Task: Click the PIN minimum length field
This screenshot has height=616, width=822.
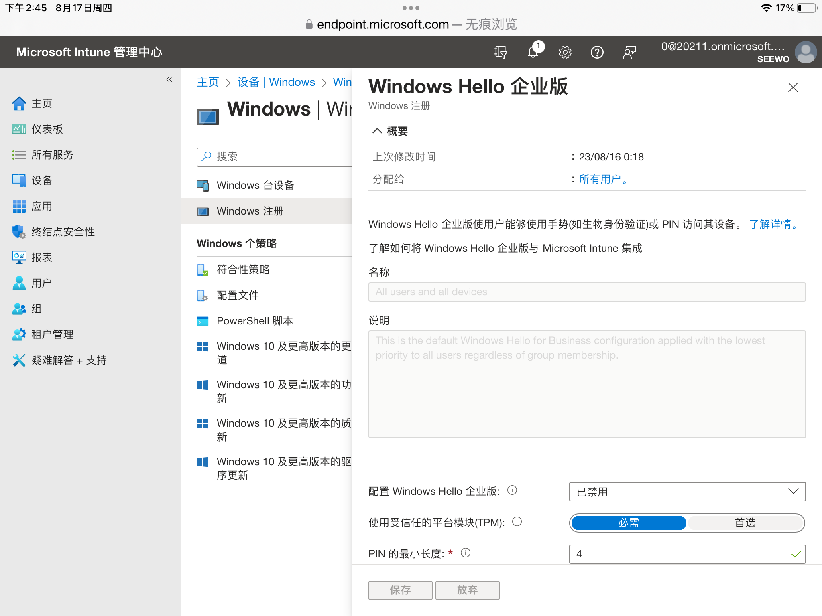Action: pos(682,554)
